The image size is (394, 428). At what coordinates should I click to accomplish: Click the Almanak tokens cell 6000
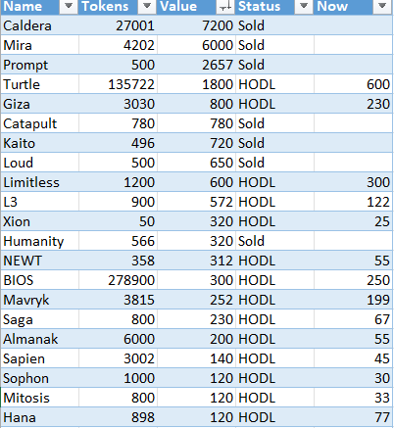(x=118, y=339)
